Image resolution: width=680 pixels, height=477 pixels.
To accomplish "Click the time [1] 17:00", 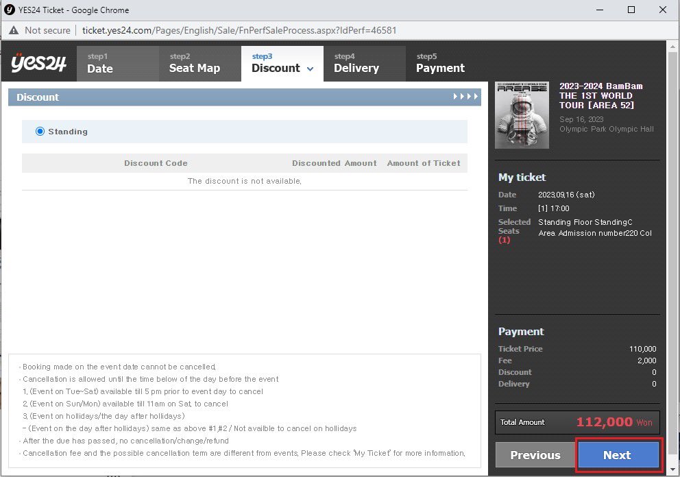I will pos(554,208).
